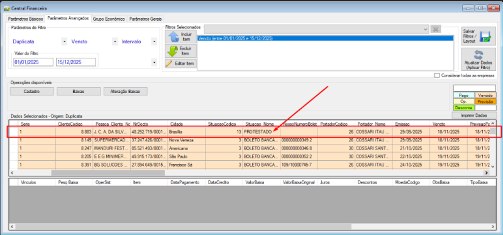The height and width of the screenshot is (235, 503).
Task: Go to Parâmetros Gerais tab
Action: coord(146,19)
